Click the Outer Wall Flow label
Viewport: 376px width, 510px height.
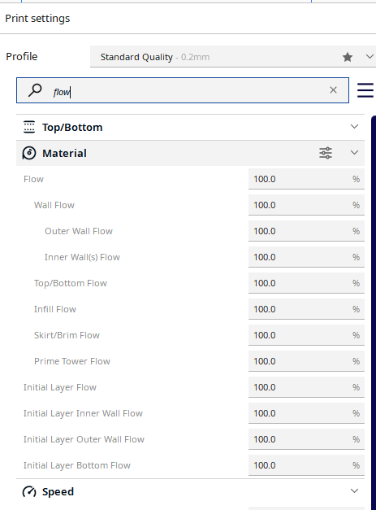point(79,231)
